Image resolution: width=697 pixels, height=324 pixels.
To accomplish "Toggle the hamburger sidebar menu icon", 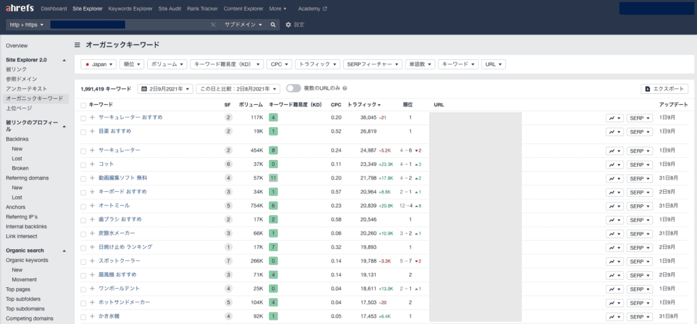I will coord(78,45).
